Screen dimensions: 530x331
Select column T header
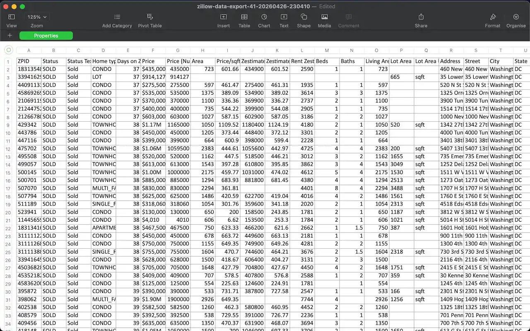pyautogui.click(x=501, y=50)
